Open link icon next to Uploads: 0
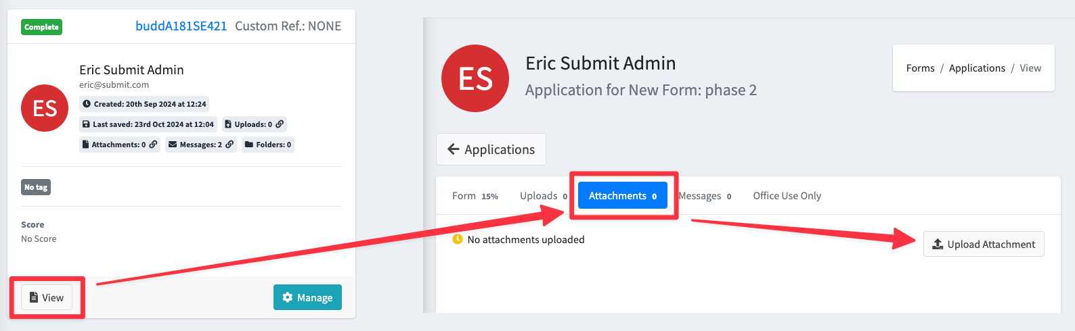The height and width of the screenshot is (331, 1075). point(280,124)
